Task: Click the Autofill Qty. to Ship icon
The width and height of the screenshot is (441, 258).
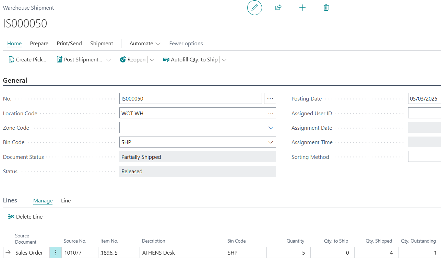Action: coord(166,60)
